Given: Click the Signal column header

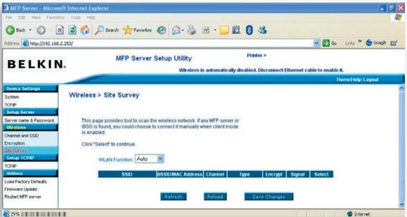Looking at the screenshot, I should pyautogui.click(x=297, y=174).
